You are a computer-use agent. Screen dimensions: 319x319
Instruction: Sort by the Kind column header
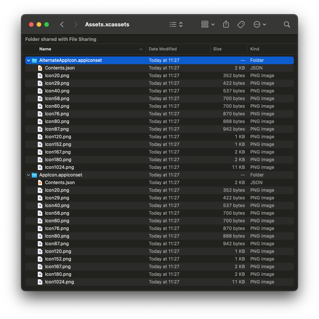pyautogui.click(x=271, y=49)
